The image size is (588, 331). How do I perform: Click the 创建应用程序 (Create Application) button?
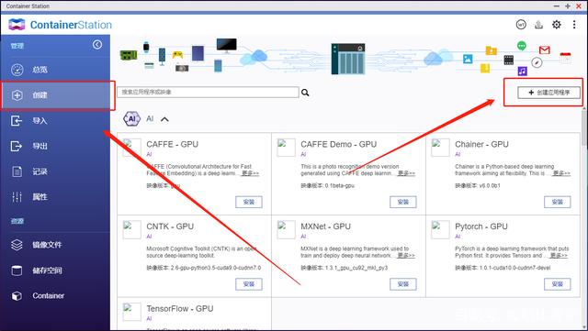pos(549,93)
